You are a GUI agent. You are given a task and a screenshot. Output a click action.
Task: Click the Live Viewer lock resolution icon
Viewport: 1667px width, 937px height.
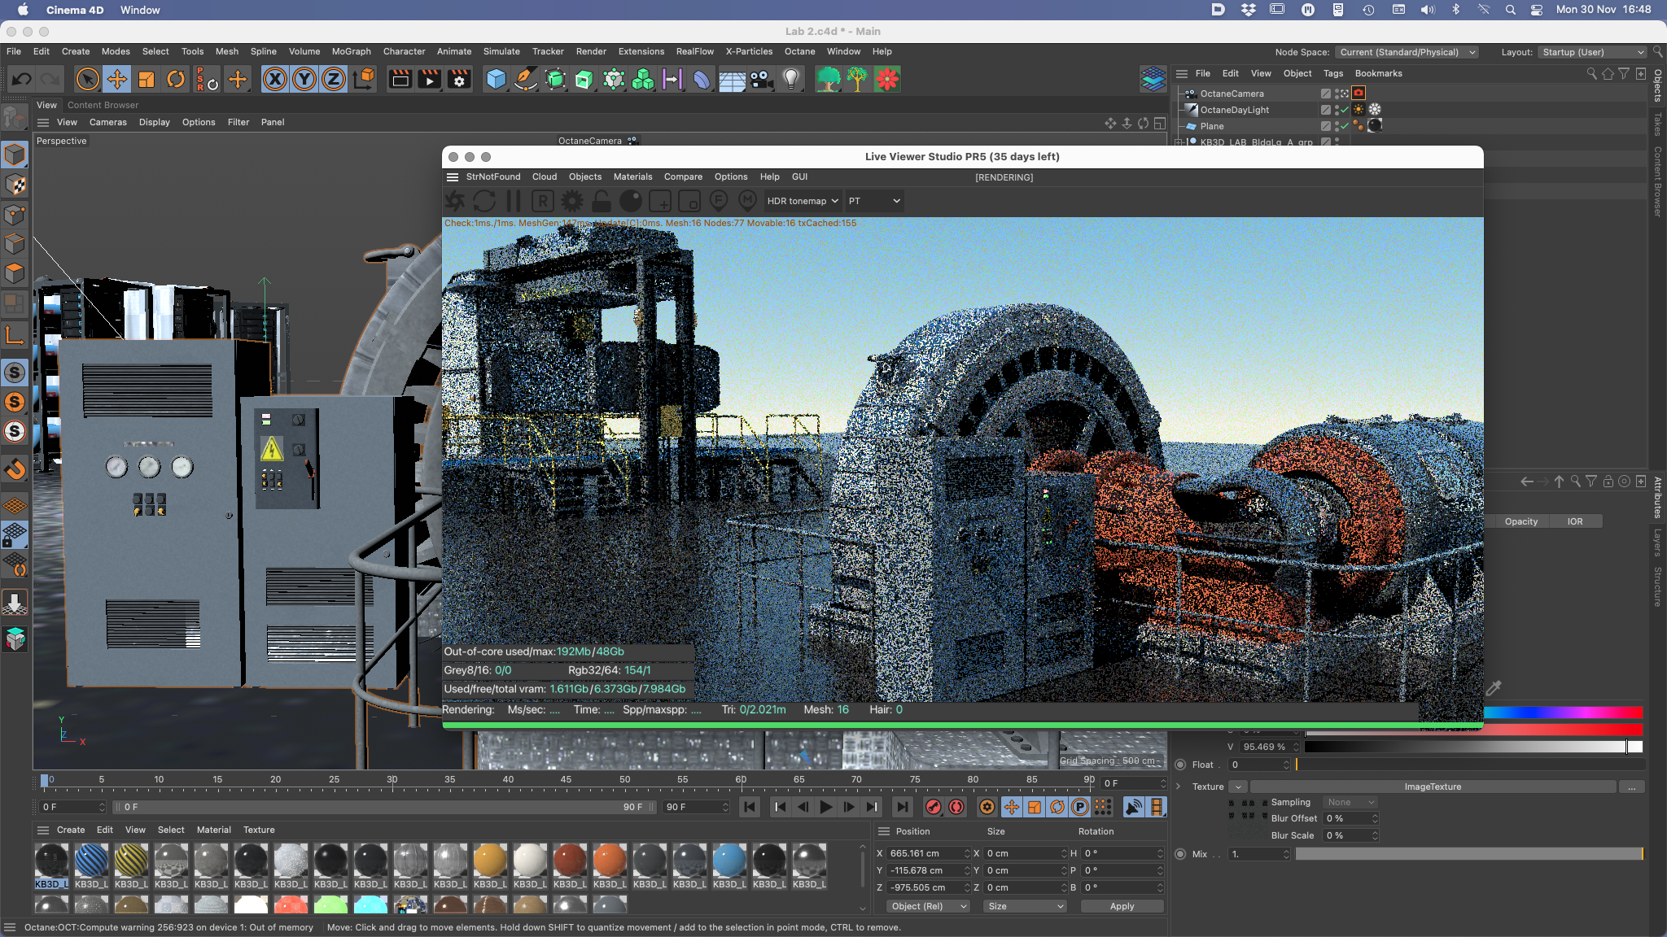point(602,201)
